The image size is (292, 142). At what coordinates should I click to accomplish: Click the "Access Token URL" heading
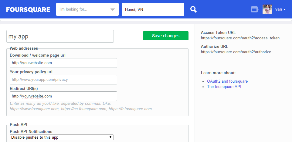point(218,32)
